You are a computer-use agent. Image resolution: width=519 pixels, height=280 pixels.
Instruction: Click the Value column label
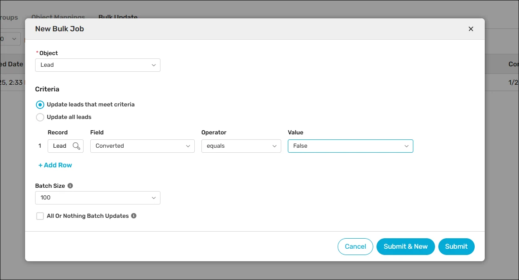[x=295, y=132]
